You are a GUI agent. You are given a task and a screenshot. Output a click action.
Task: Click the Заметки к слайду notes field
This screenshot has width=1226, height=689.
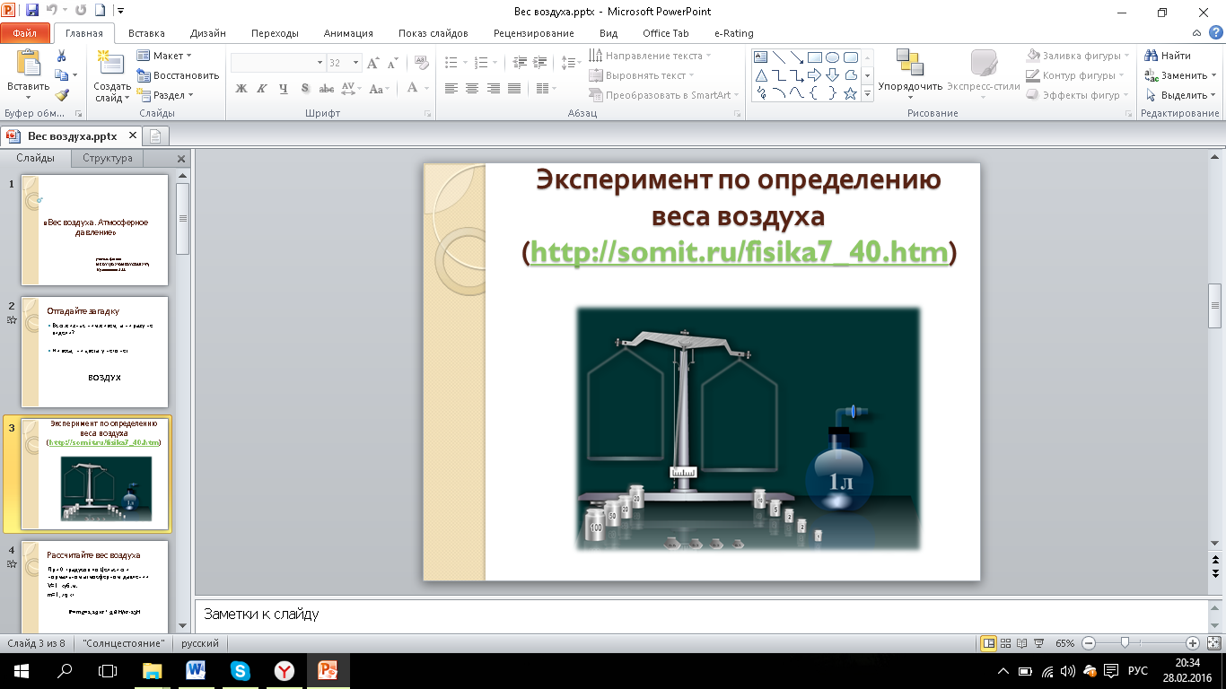coord(701,615)
